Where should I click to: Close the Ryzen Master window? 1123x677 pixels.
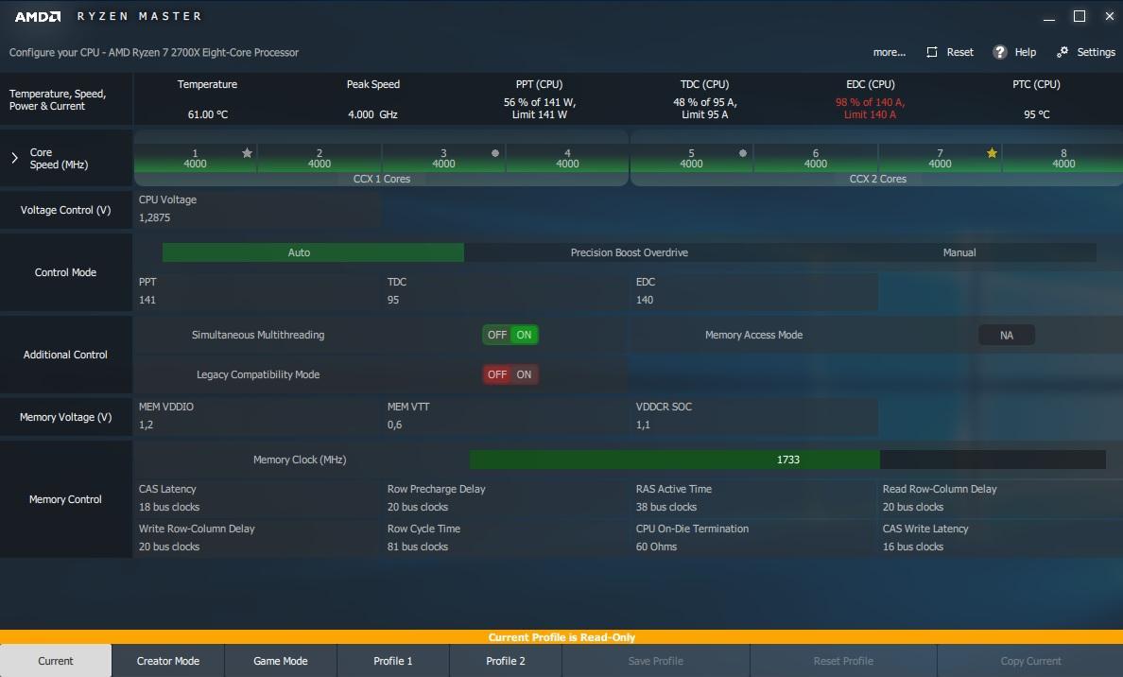[1110, 16]
